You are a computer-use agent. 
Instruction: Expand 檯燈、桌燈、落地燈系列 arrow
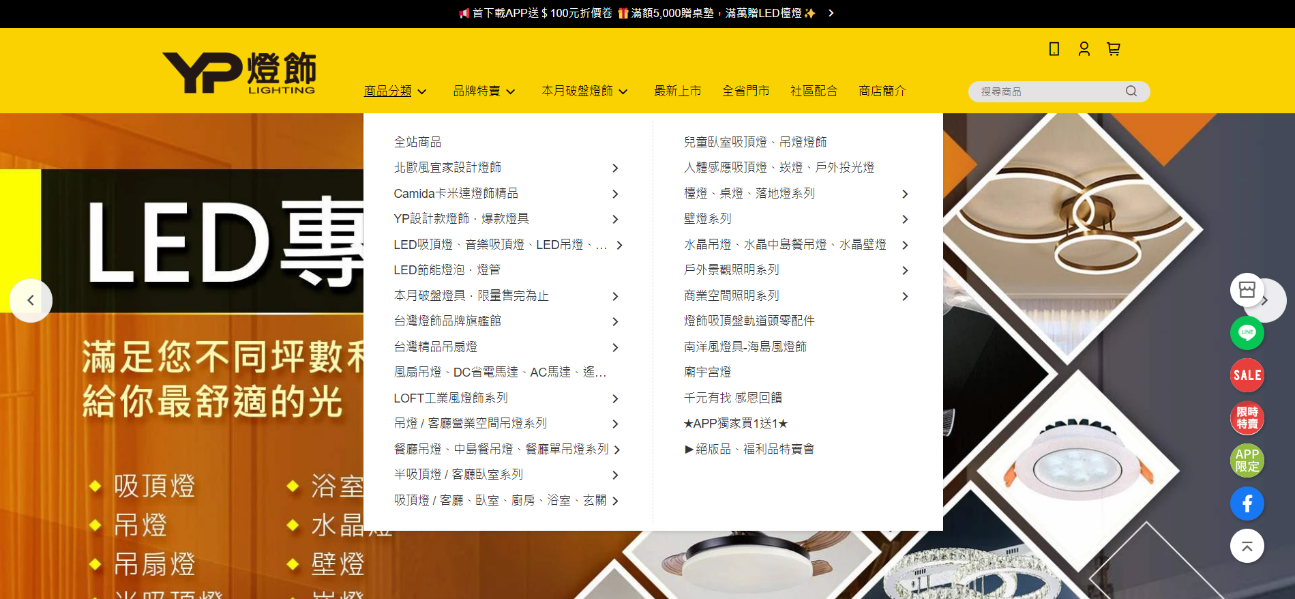click(x=905, y=194)
